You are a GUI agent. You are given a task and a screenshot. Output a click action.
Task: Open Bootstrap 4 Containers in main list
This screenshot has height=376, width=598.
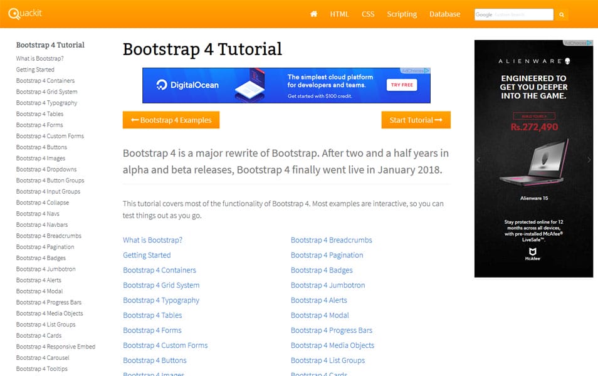pos(159,270)
